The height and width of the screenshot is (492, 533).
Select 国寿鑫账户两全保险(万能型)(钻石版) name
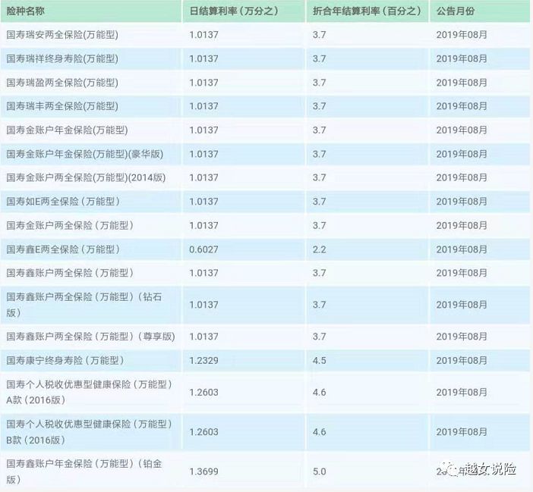[84, 305]
